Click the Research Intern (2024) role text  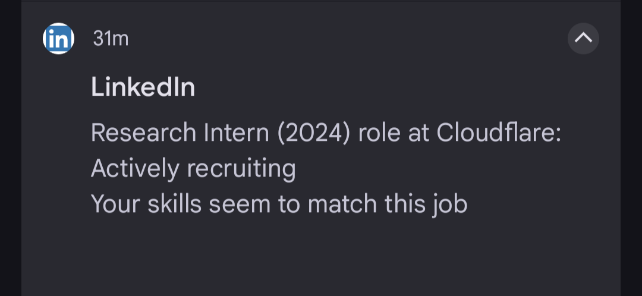(x=221, y=134)
